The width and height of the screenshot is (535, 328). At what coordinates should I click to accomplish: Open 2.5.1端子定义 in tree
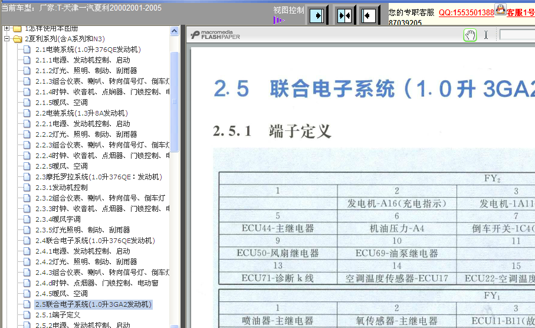coord(58,314)
